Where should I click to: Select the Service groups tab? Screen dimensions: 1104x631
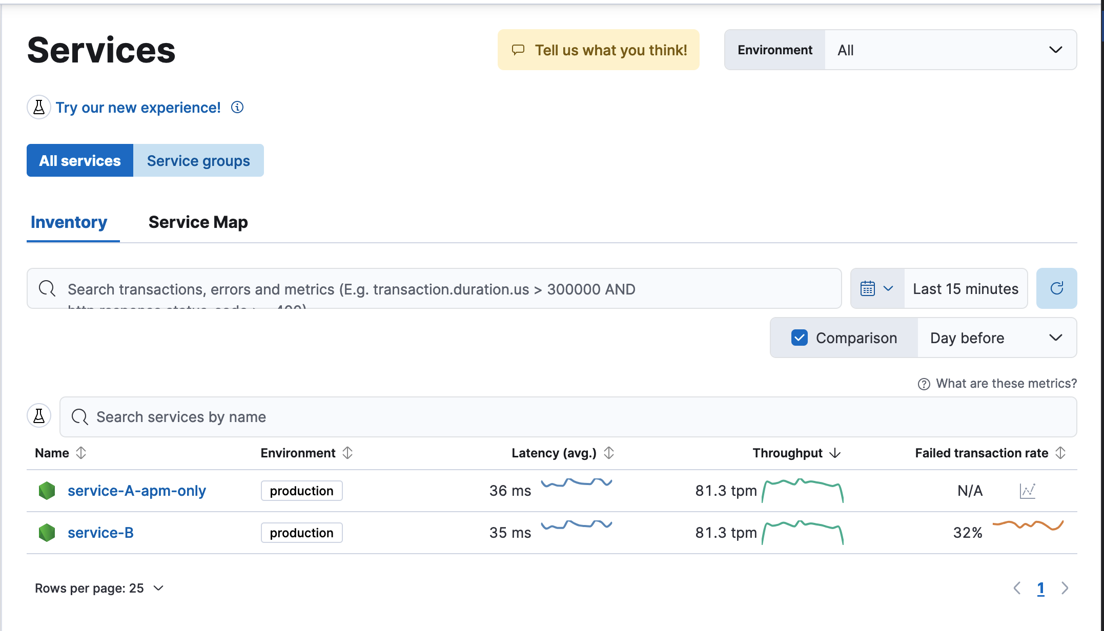coord(199,161)
